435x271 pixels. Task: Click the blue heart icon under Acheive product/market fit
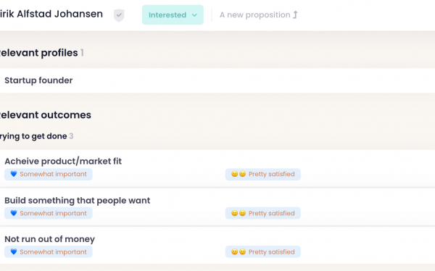pyautogui.click(x=14, y=174)
